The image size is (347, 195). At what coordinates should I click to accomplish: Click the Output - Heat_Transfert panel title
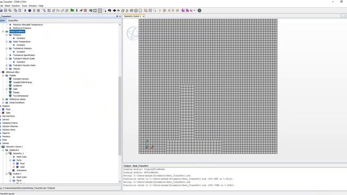136,166
